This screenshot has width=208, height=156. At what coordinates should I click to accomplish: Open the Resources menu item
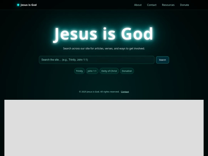tap(168, 5)
